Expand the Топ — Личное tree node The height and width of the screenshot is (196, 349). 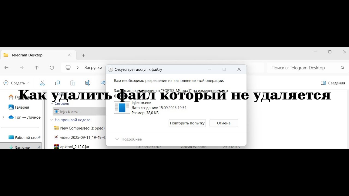coord(3,117)
